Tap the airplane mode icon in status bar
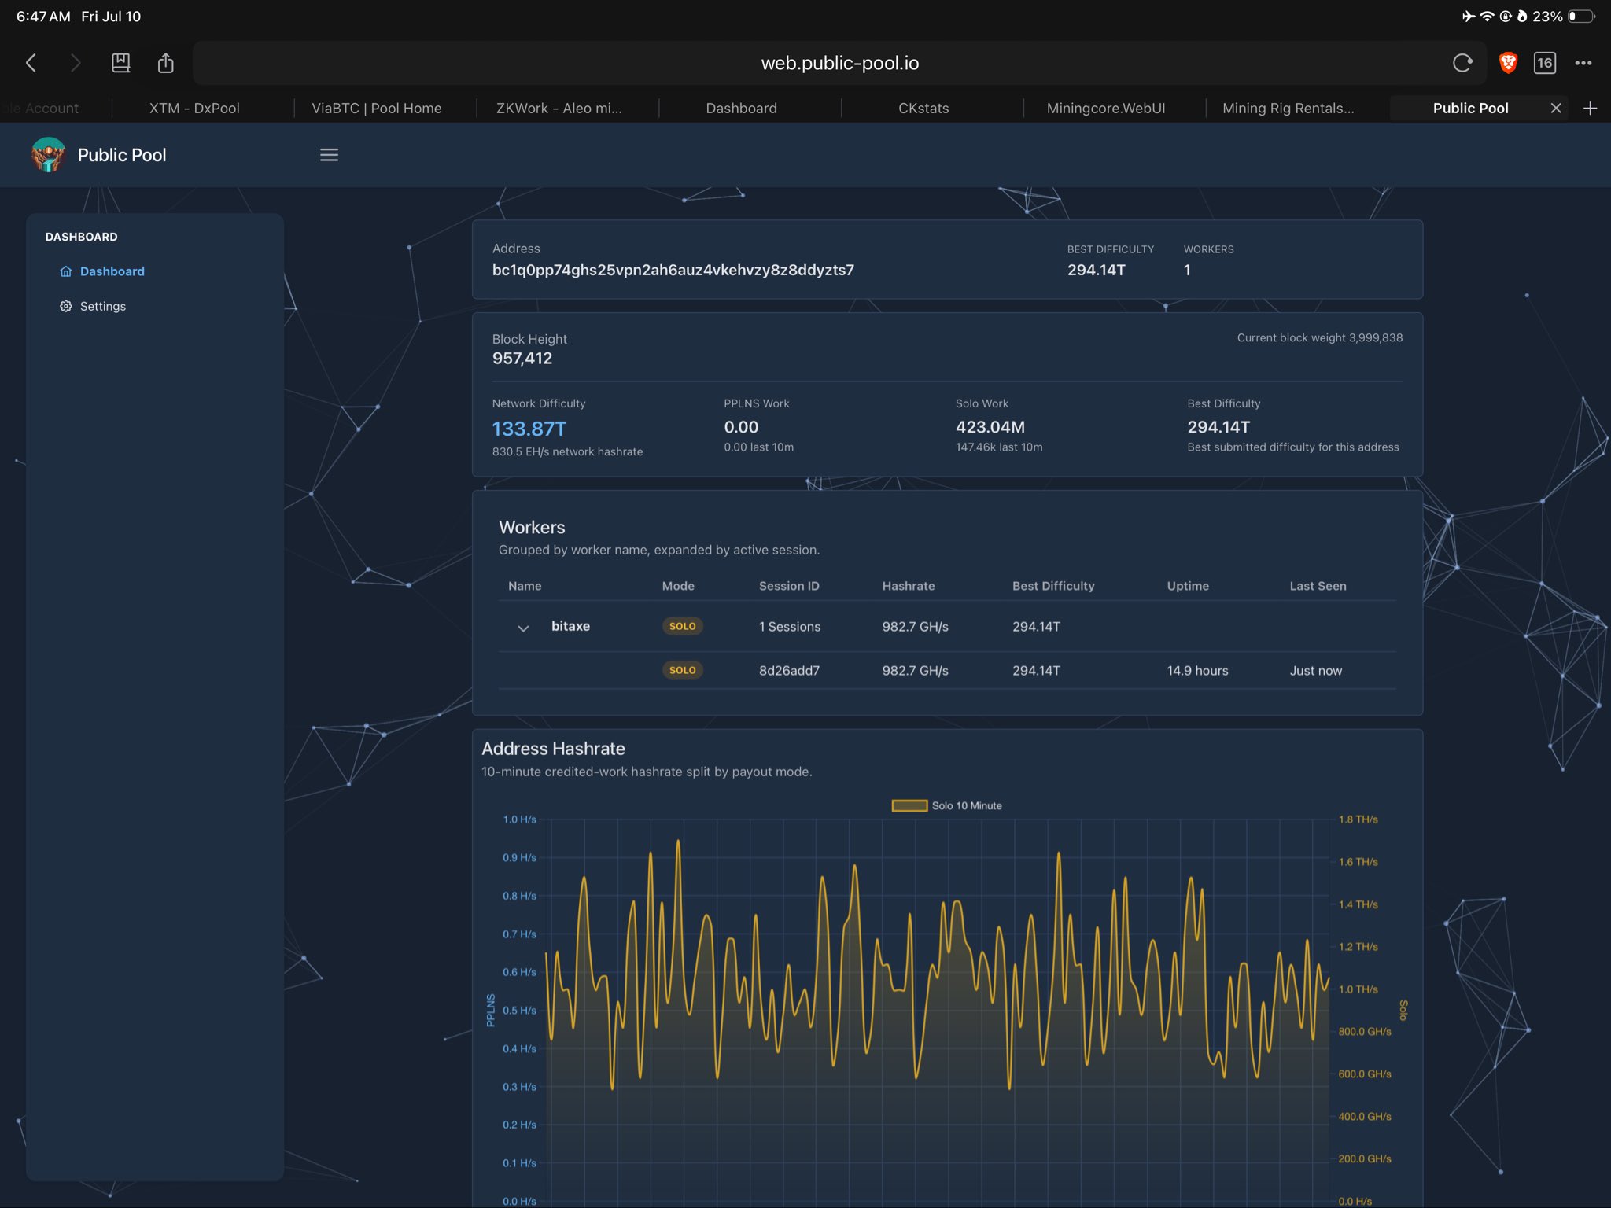The width and height of the screenshot is (1611, 1208). click(x=1469, y=17)
